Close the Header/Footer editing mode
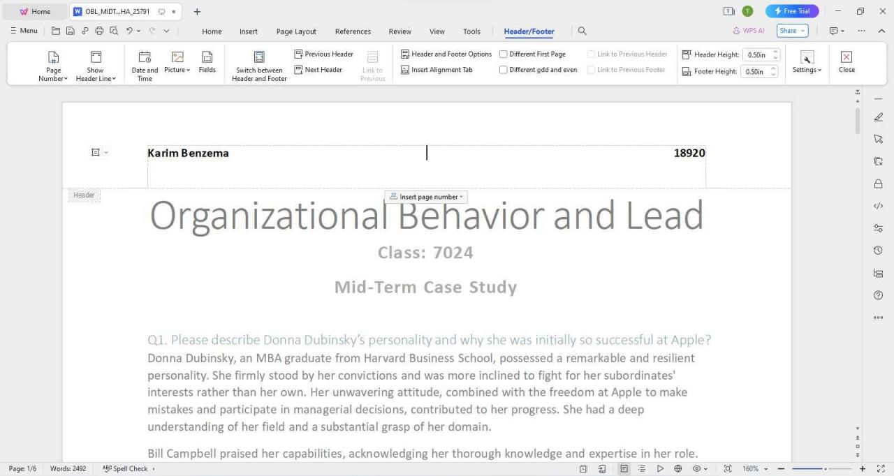894x476 pixels. tap(846, 63)
